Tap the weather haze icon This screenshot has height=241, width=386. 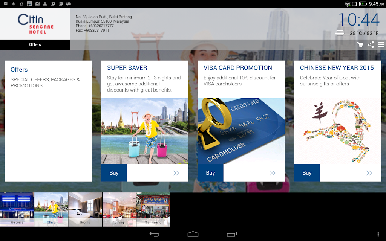340,33
